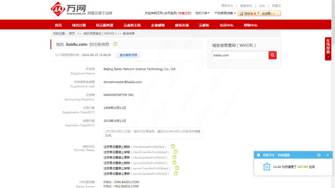Click the shopping cart icon
Screen dimensions: 335x188
click(242, 13)
